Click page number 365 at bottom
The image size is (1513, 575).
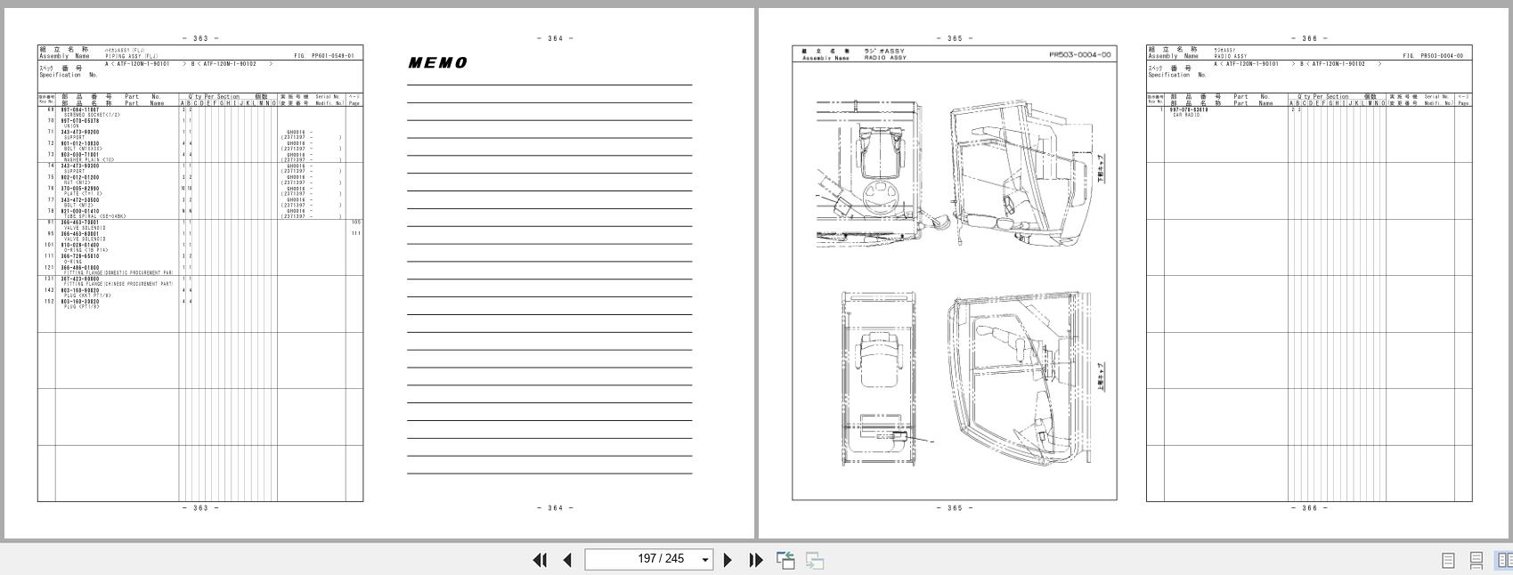click(955, 508)
